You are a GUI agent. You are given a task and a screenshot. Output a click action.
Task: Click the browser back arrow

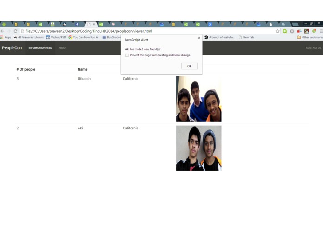(x=2, y=31)
